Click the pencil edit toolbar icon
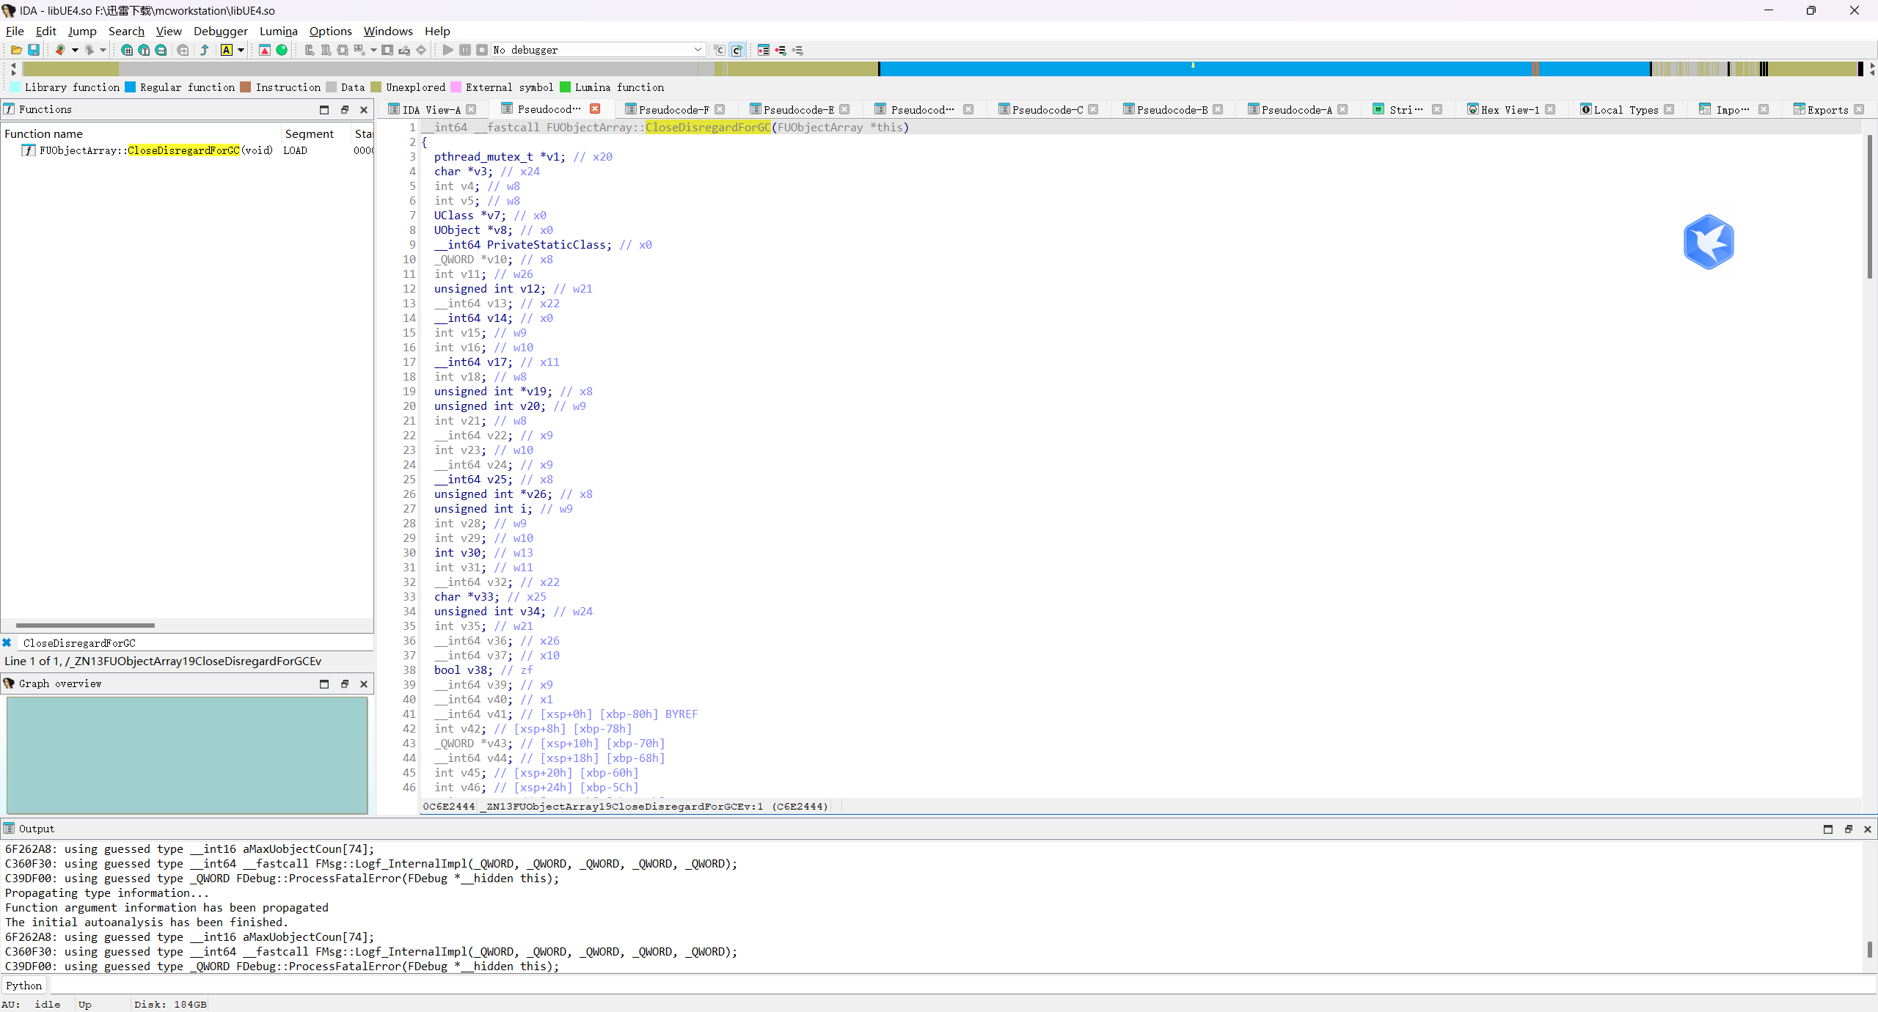 404,50
